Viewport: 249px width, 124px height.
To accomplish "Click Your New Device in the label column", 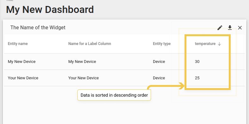I will tap(83, 78).
